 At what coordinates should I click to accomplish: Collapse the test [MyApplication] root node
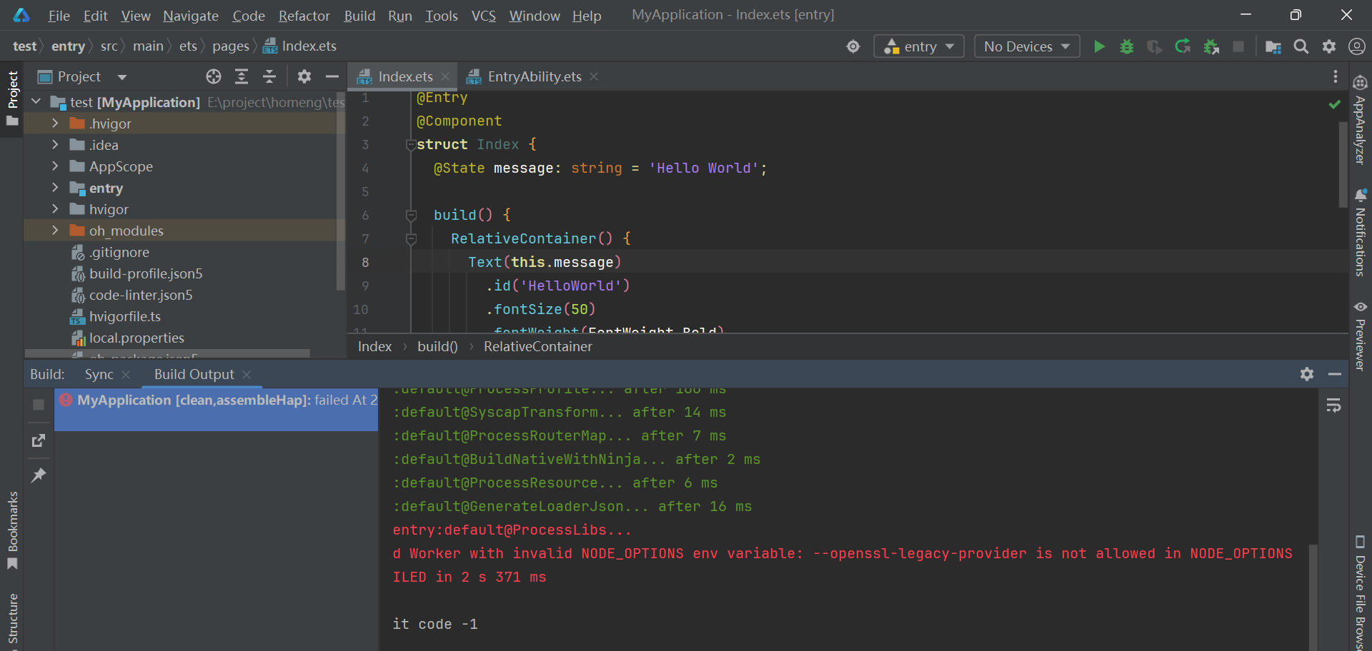[x=36, y=102]
